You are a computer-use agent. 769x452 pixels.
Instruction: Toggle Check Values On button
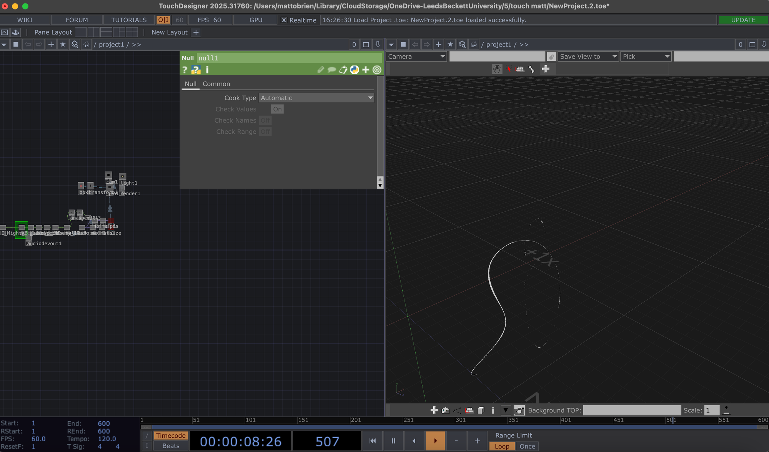click(x=277, y=109)
